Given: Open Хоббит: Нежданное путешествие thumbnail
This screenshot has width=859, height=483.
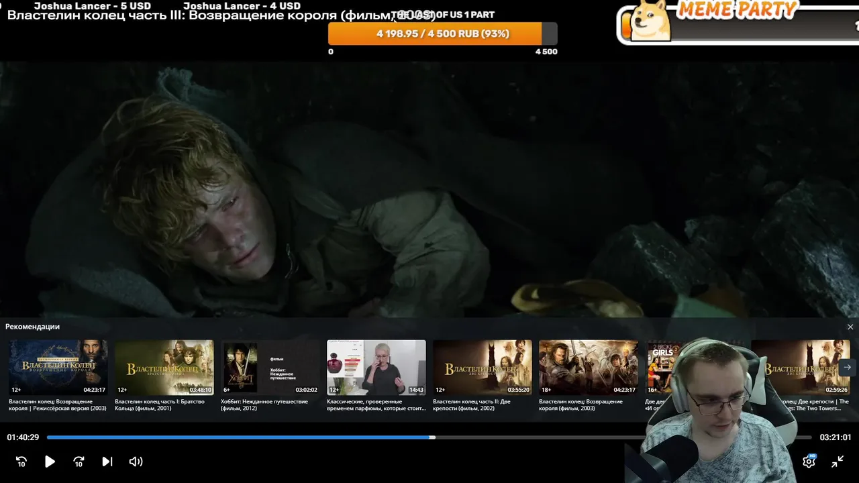Looking at the screenshot, I should (270, 367).
